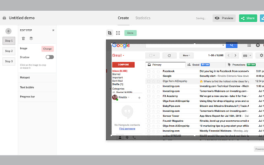This screenshot has height=165, width=264.
Task: Toggle the Shadow switch
Action: pos(49,57)
